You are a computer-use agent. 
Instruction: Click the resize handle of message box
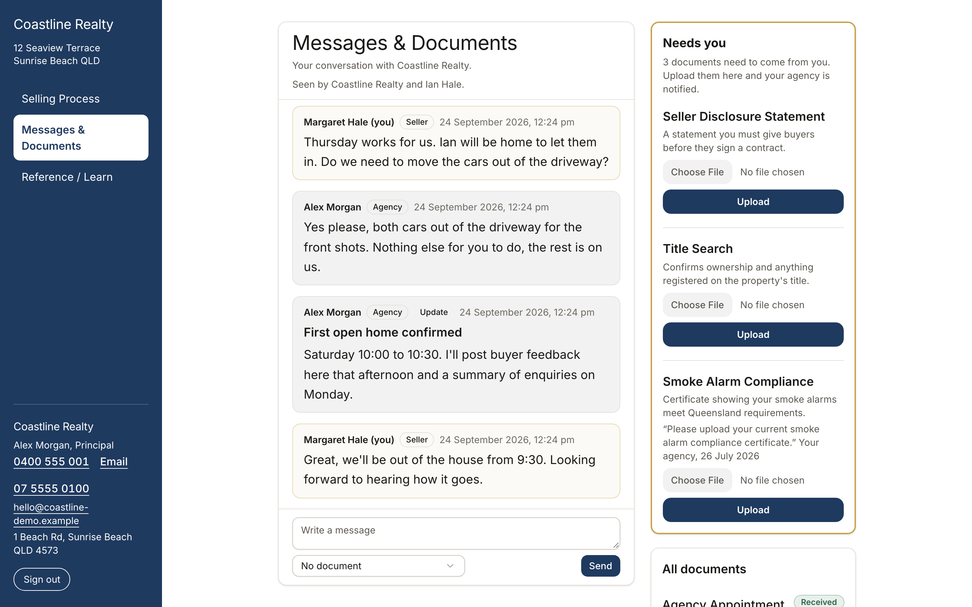(616, 545)
